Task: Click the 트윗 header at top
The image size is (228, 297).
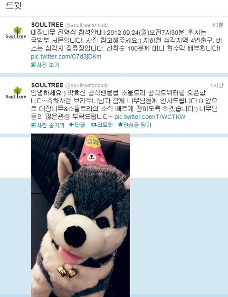Action: [x=13, y=6]
